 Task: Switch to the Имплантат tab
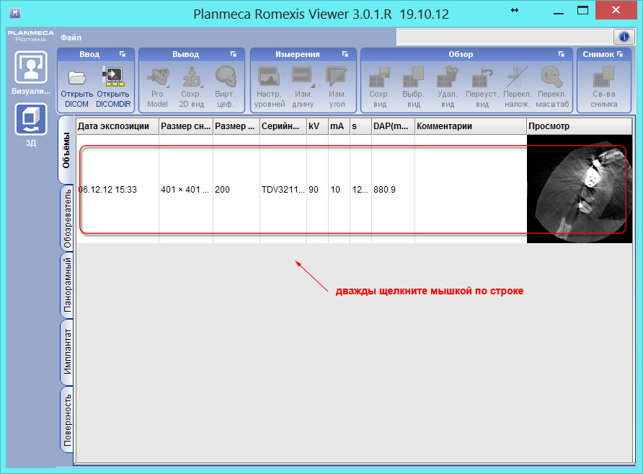(x=67, y=351)
